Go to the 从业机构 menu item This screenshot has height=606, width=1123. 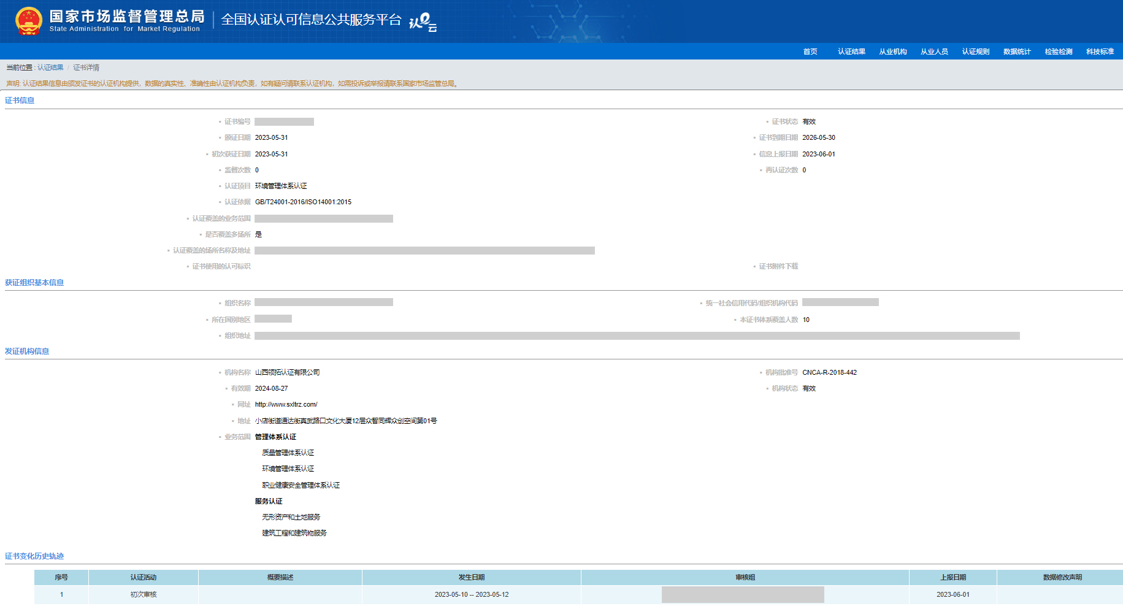[892, 52]
